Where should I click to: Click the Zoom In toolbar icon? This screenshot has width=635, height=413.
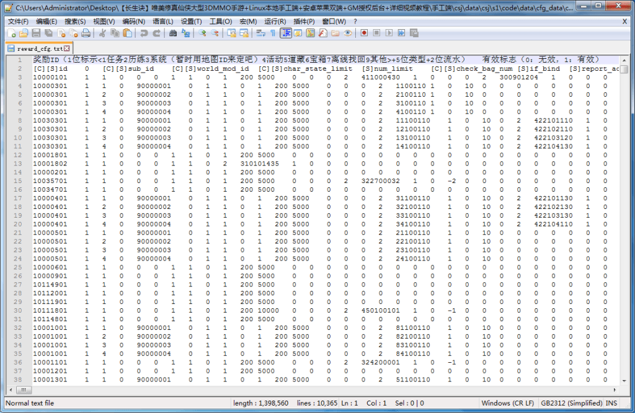point(203,33)
